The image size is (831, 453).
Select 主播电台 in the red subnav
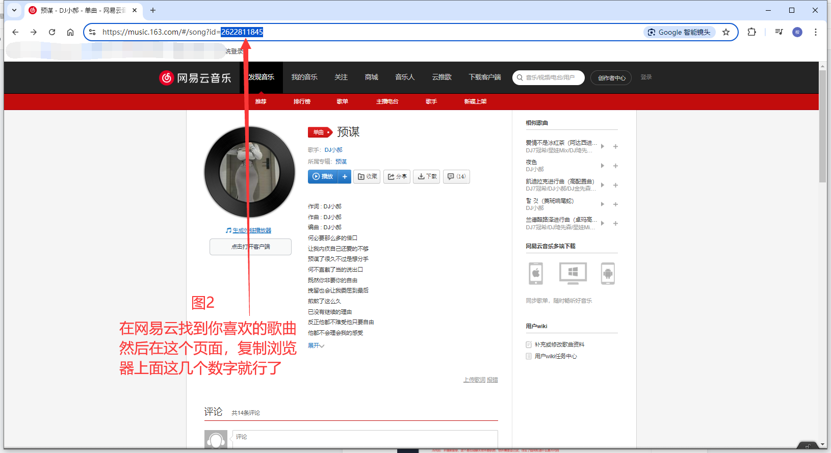[387, 101]
